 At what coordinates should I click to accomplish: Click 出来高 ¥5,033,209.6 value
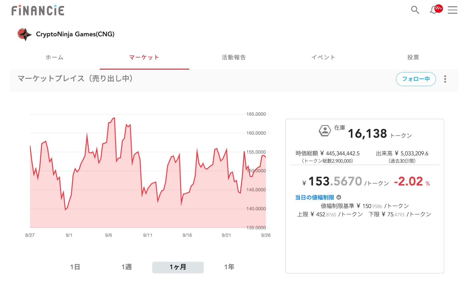coord(402,154)
